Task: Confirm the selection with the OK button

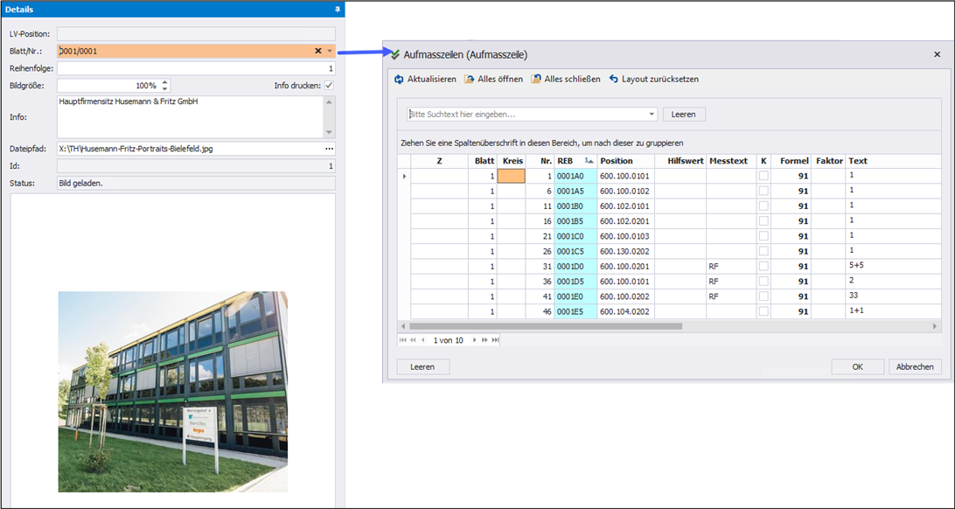Action: [x=857, y=367]
